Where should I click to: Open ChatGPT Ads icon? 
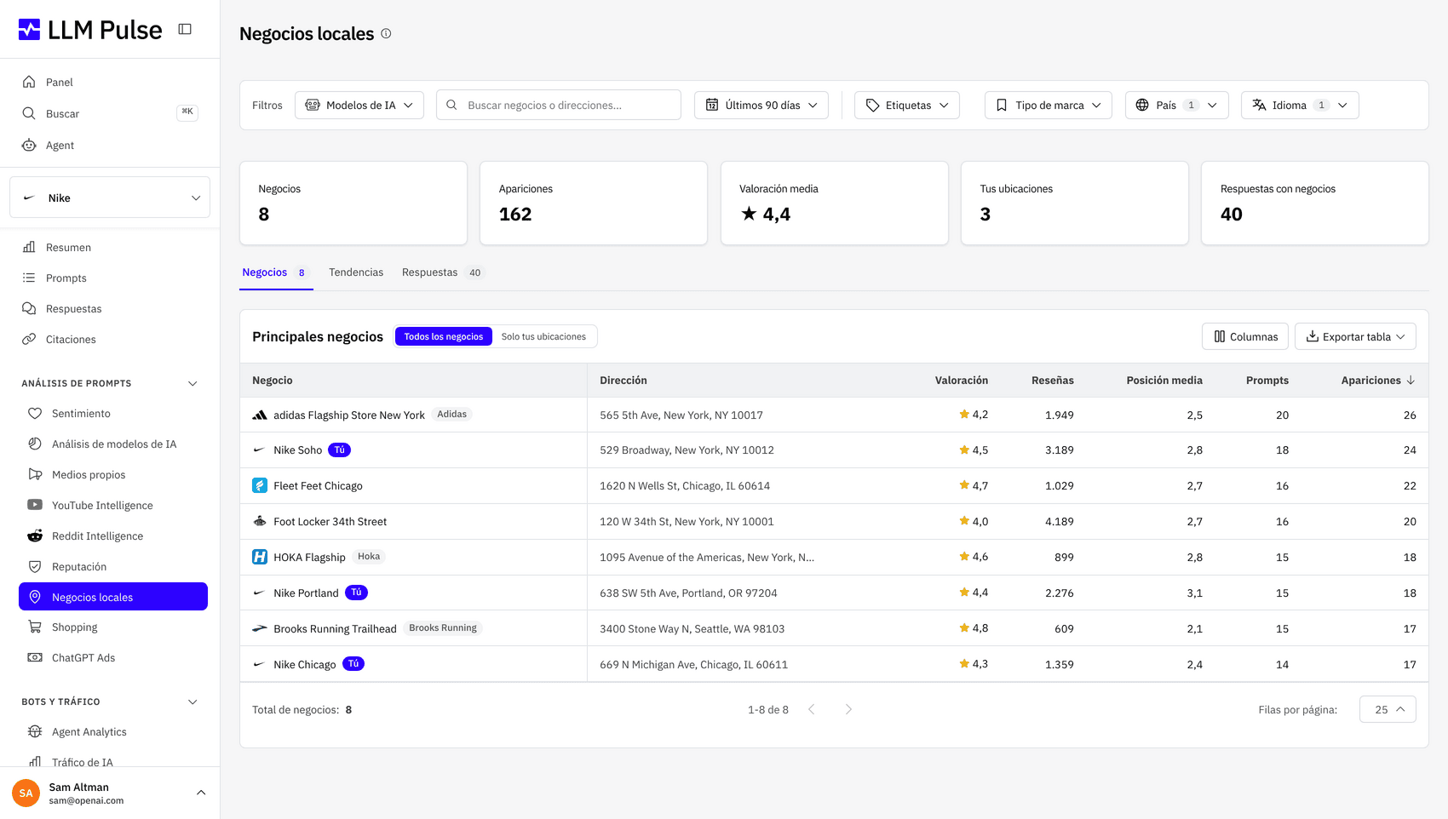pos(35,657)
